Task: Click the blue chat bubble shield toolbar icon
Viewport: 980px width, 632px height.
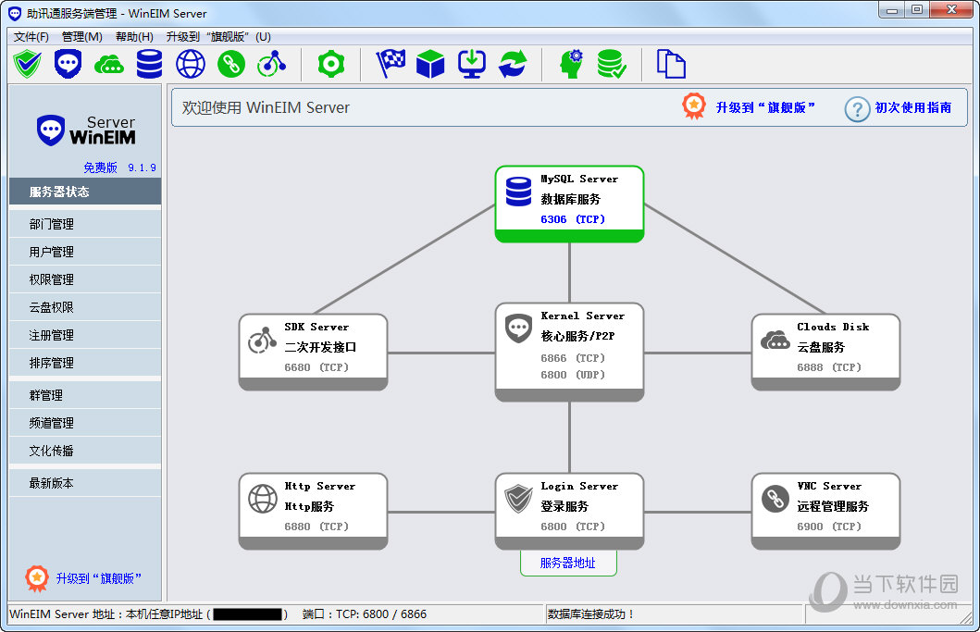Action: tap(68, 64)
